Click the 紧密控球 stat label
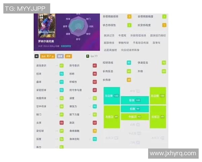 (x=41, y=90)
